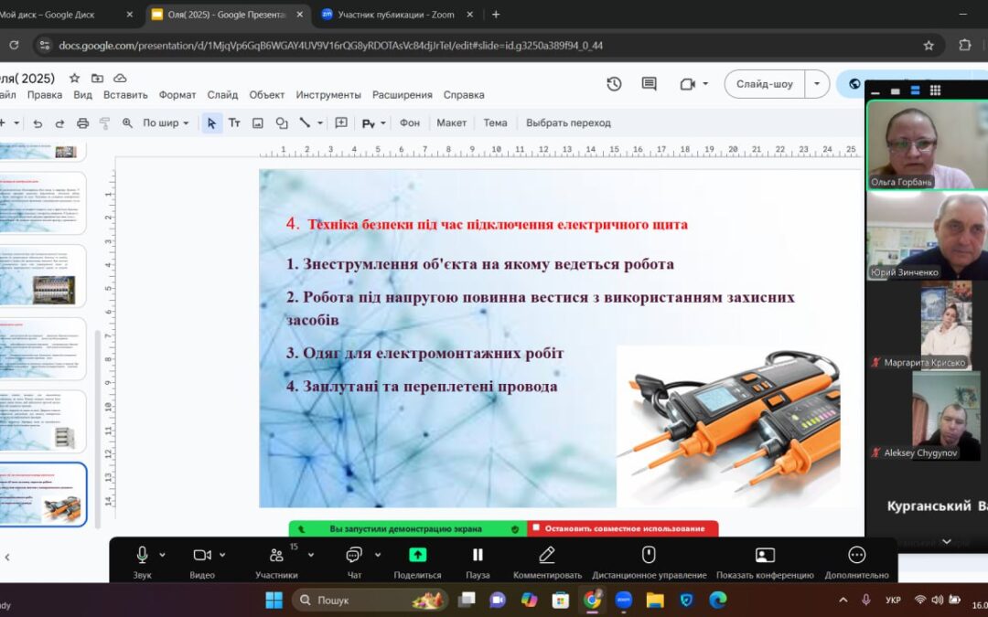Open the Слайд-шоу dropdown arrow

point(815,83)
